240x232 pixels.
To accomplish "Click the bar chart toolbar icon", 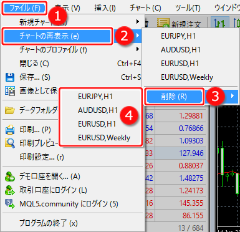I will point(220,23).
